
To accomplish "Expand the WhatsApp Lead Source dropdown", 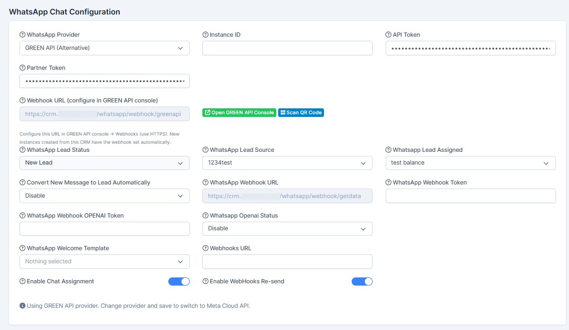I will click(287, 163).
